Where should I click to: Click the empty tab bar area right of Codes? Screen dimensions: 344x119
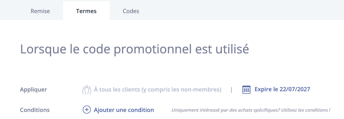point(248,10)
